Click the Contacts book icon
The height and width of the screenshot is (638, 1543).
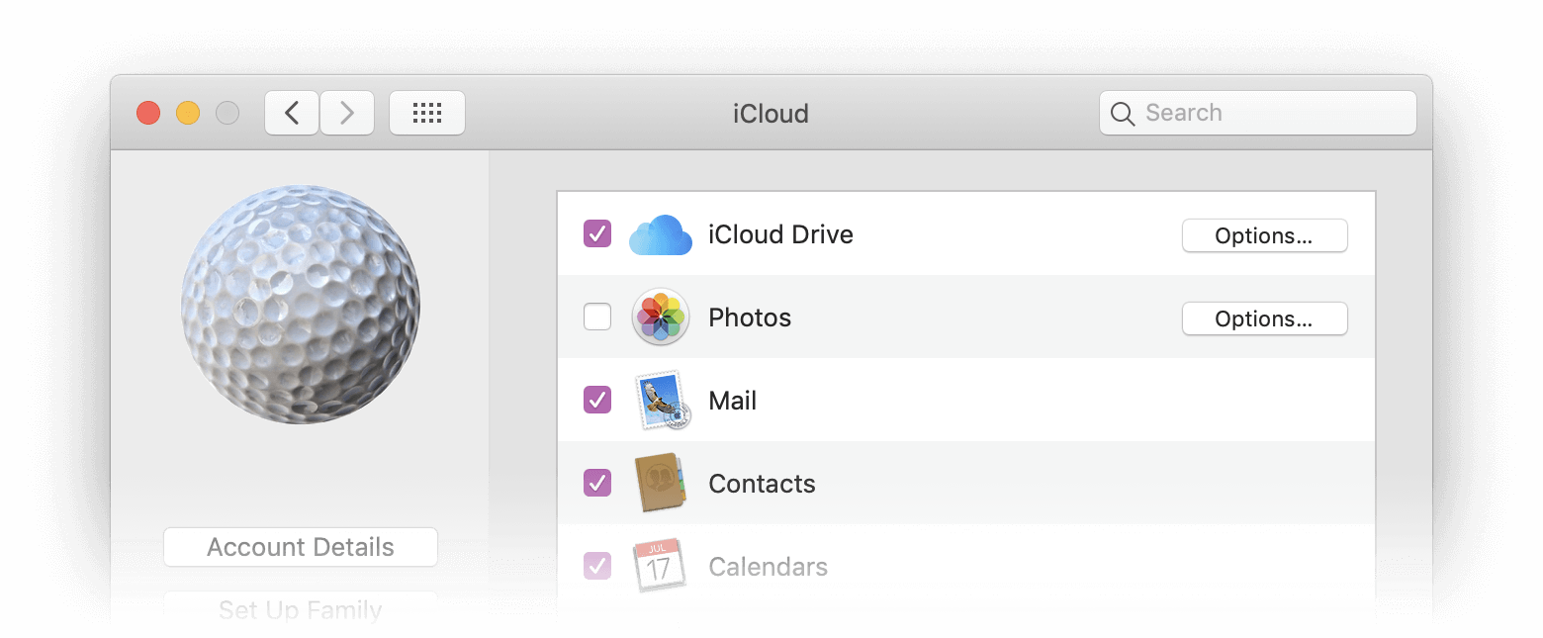[662, 483]
